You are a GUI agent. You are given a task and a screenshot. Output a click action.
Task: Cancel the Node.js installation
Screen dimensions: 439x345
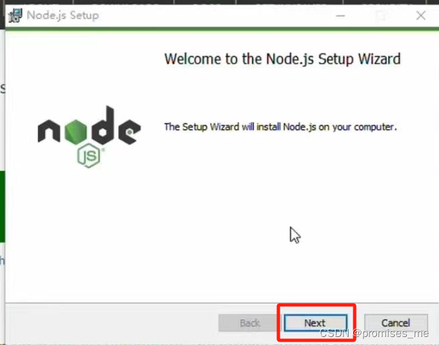(x=396, y=323)
